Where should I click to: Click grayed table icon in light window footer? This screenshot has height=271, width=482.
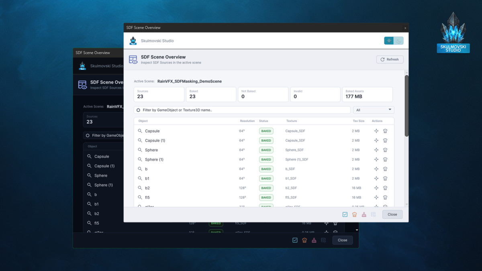coord(374,214)
